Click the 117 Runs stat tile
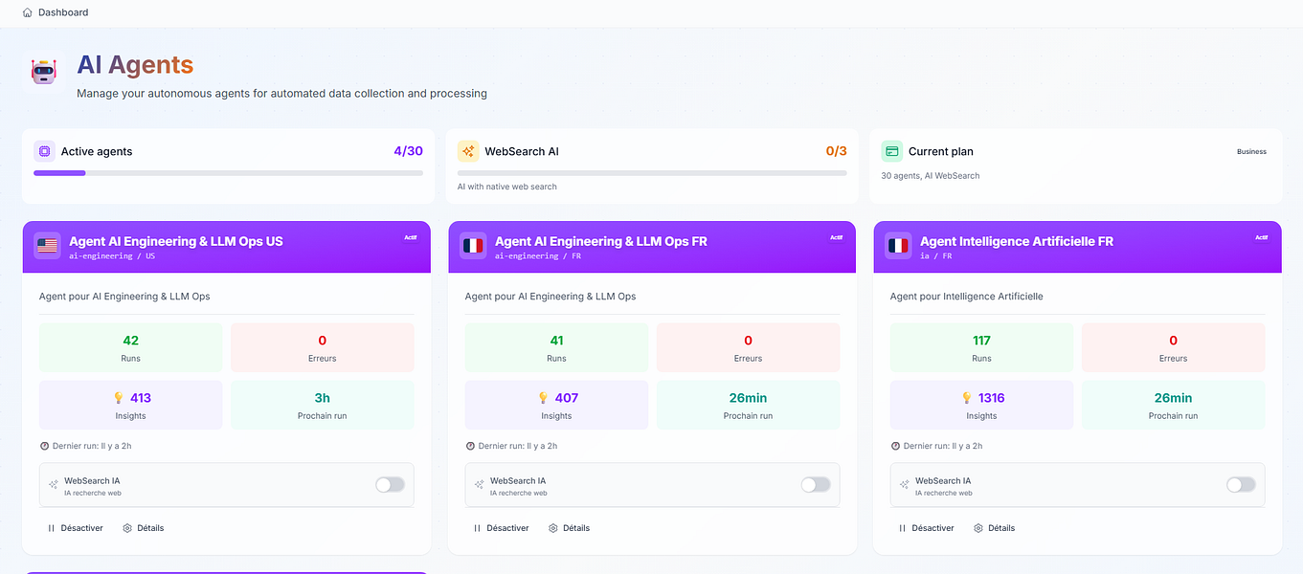The height and width of the screenshot is (574, 1303). (982, 347)
